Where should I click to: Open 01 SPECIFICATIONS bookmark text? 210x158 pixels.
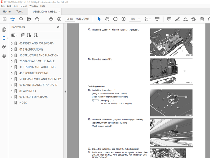click(x=31, y=50)
